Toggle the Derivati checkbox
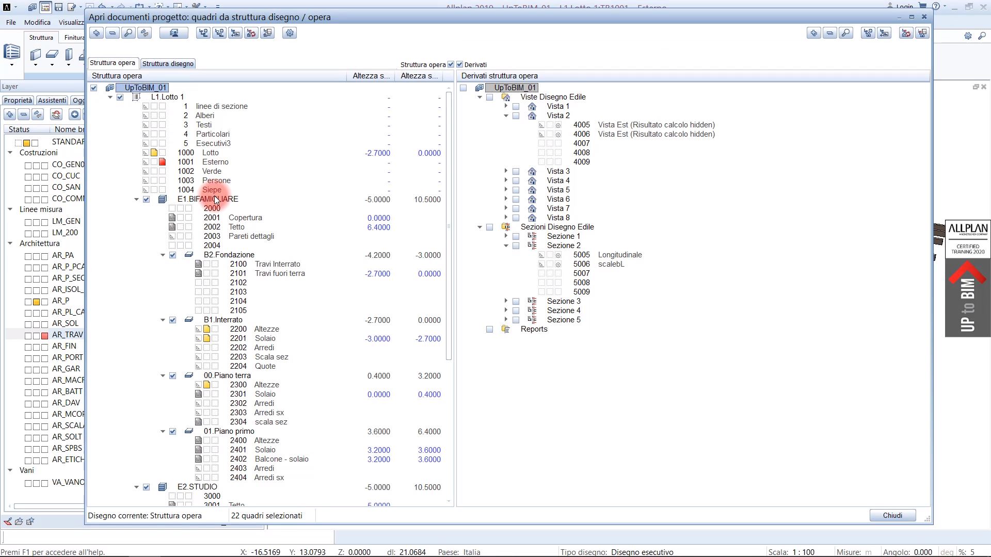 (x=459, y=64)
